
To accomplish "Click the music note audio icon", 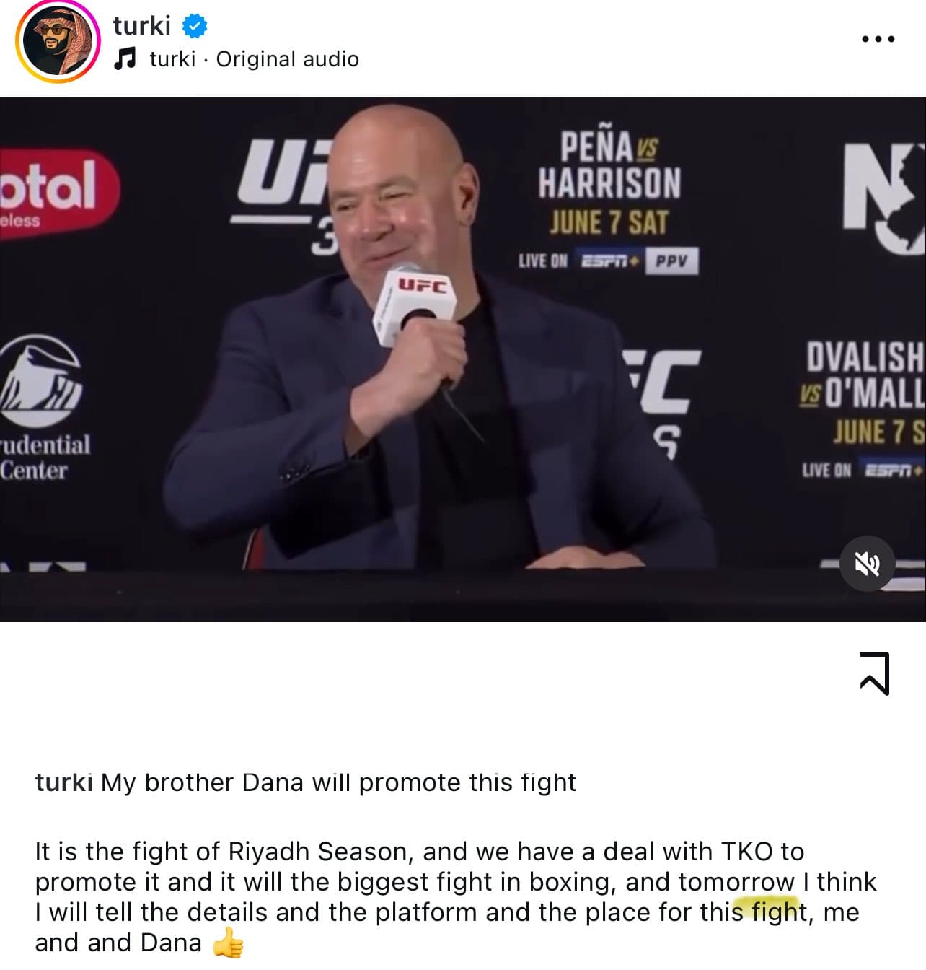I will (x=125, y=58).
